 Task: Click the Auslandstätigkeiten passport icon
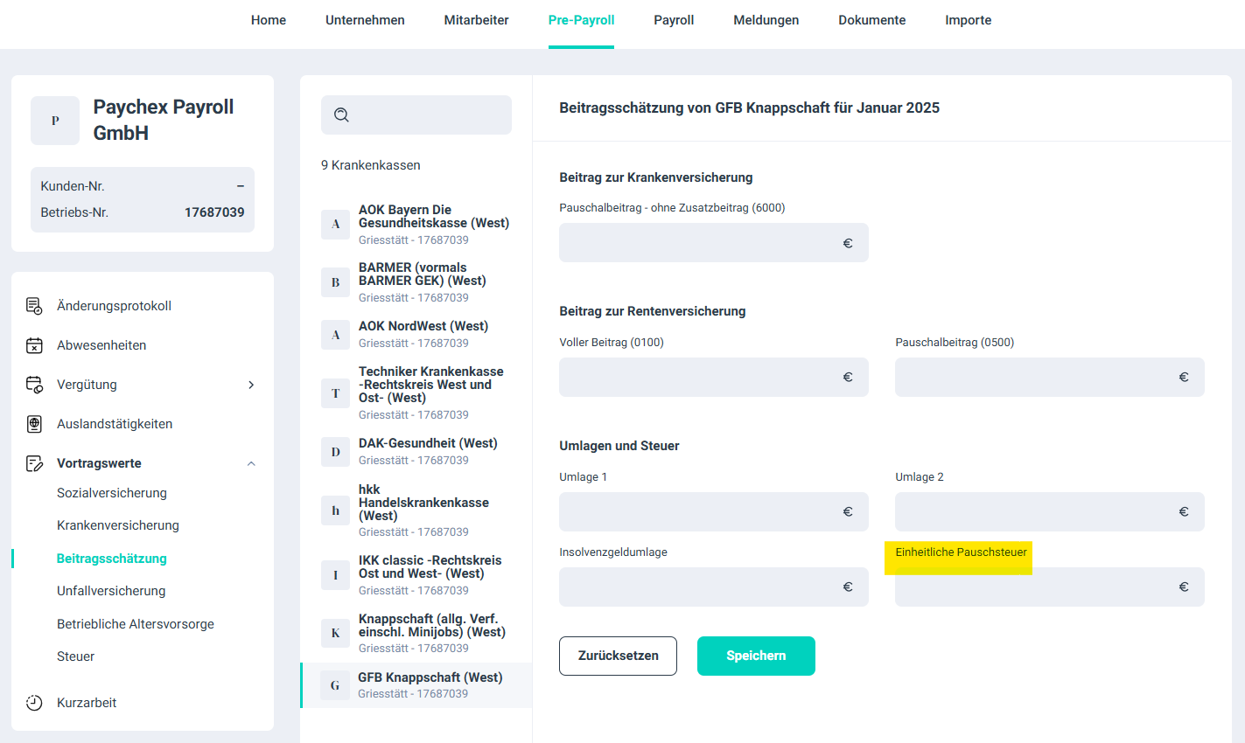pyautogui.click(x=34, y=424)
